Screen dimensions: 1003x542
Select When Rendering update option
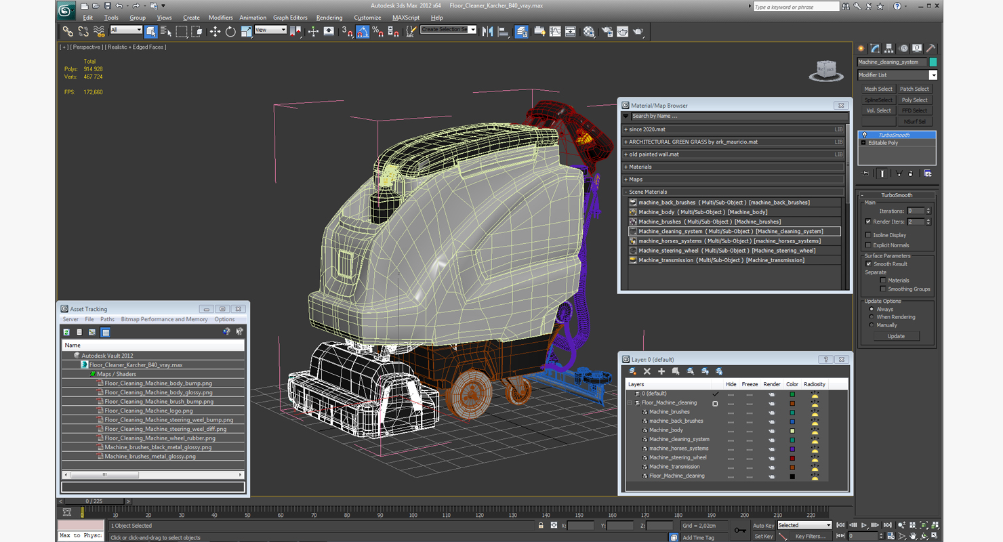[872, 317]
